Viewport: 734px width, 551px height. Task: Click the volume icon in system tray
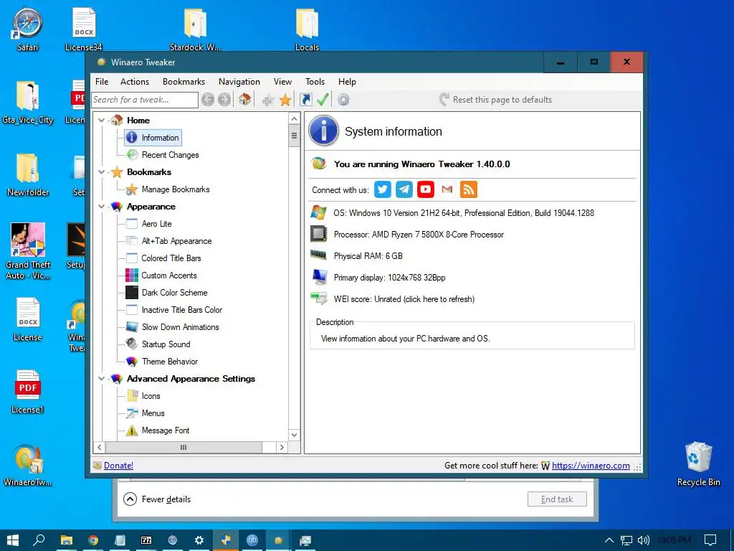coord(643,540)
